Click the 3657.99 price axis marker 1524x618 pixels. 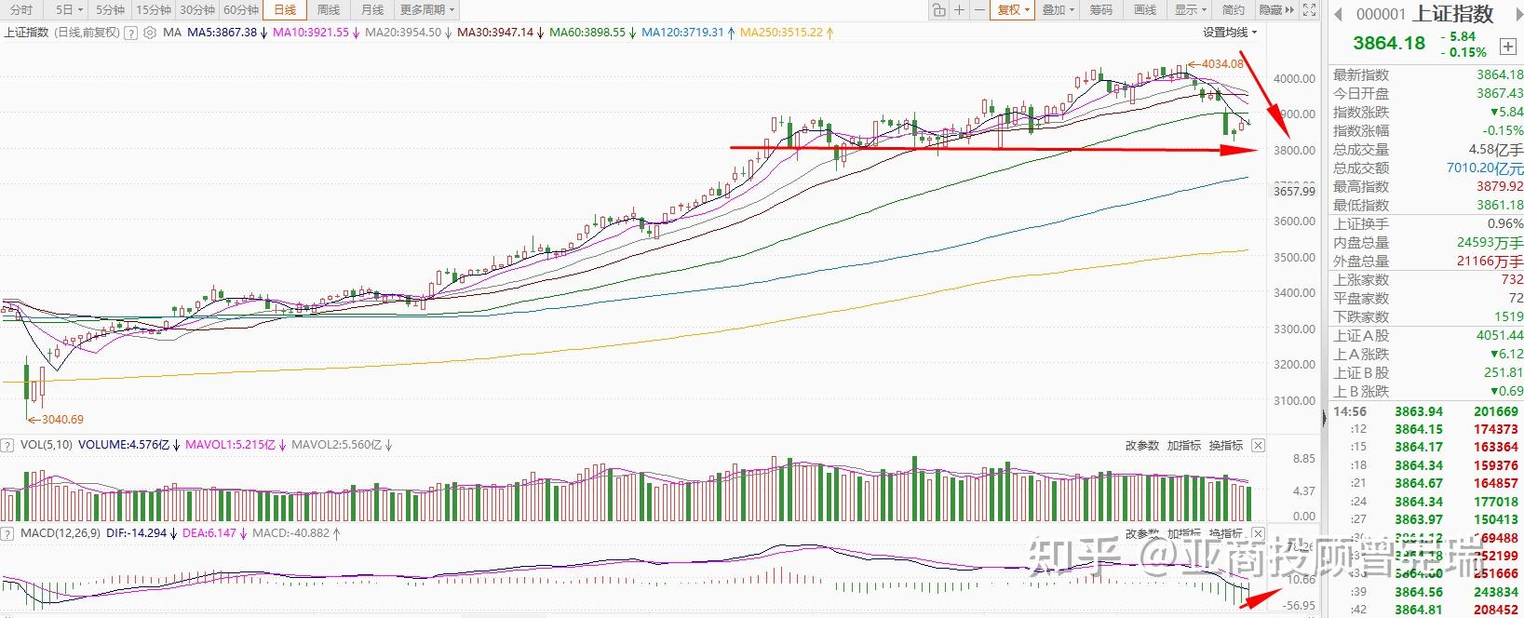coord(1295,191)
